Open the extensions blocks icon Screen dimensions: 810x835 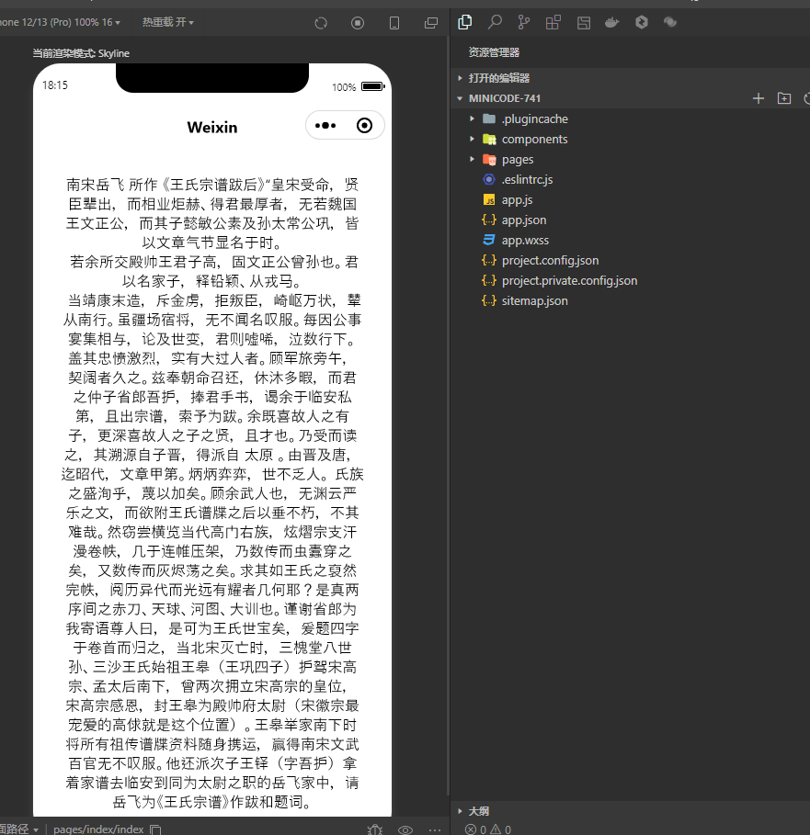(553, 22)
